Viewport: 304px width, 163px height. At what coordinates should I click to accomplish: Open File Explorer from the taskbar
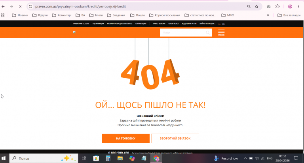click(120, 158)
